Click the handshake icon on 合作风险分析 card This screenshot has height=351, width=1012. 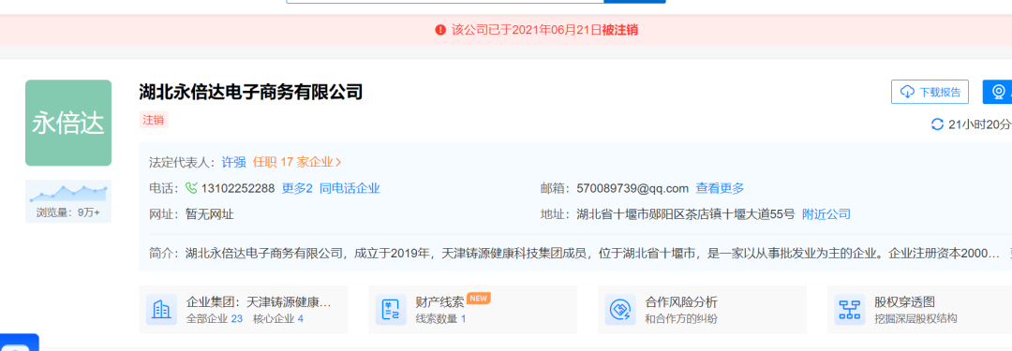(x=620, y=310)
